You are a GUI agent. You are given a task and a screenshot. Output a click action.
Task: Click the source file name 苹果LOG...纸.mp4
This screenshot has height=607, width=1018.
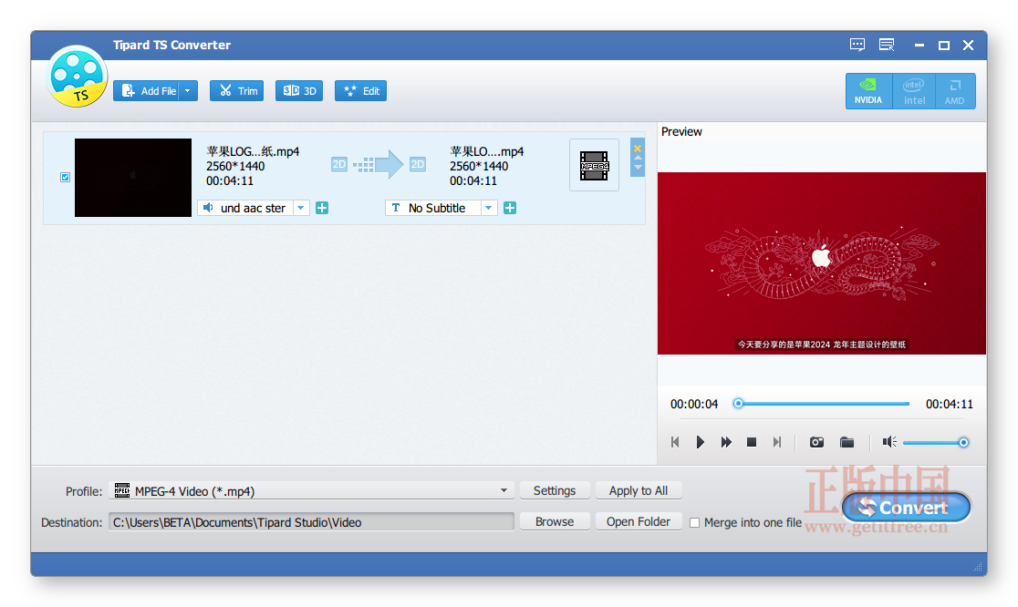tap(253, 151)
